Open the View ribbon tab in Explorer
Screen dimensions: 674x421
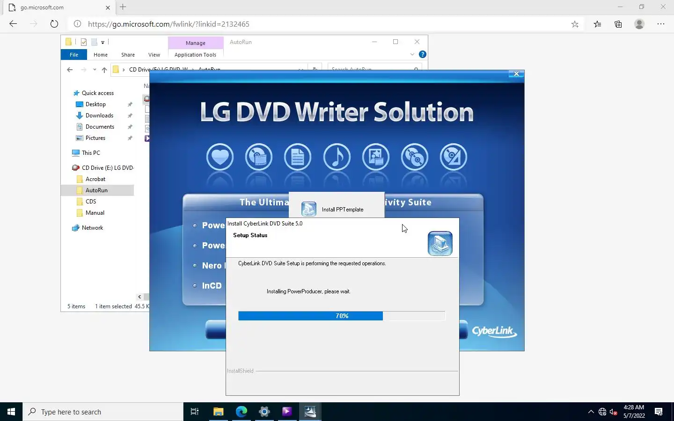tap(154, 55)
